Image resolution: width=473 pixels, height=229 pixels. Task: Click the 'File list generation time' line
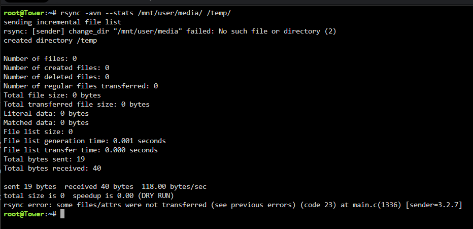pyautogui.click(x=85, y=141)
